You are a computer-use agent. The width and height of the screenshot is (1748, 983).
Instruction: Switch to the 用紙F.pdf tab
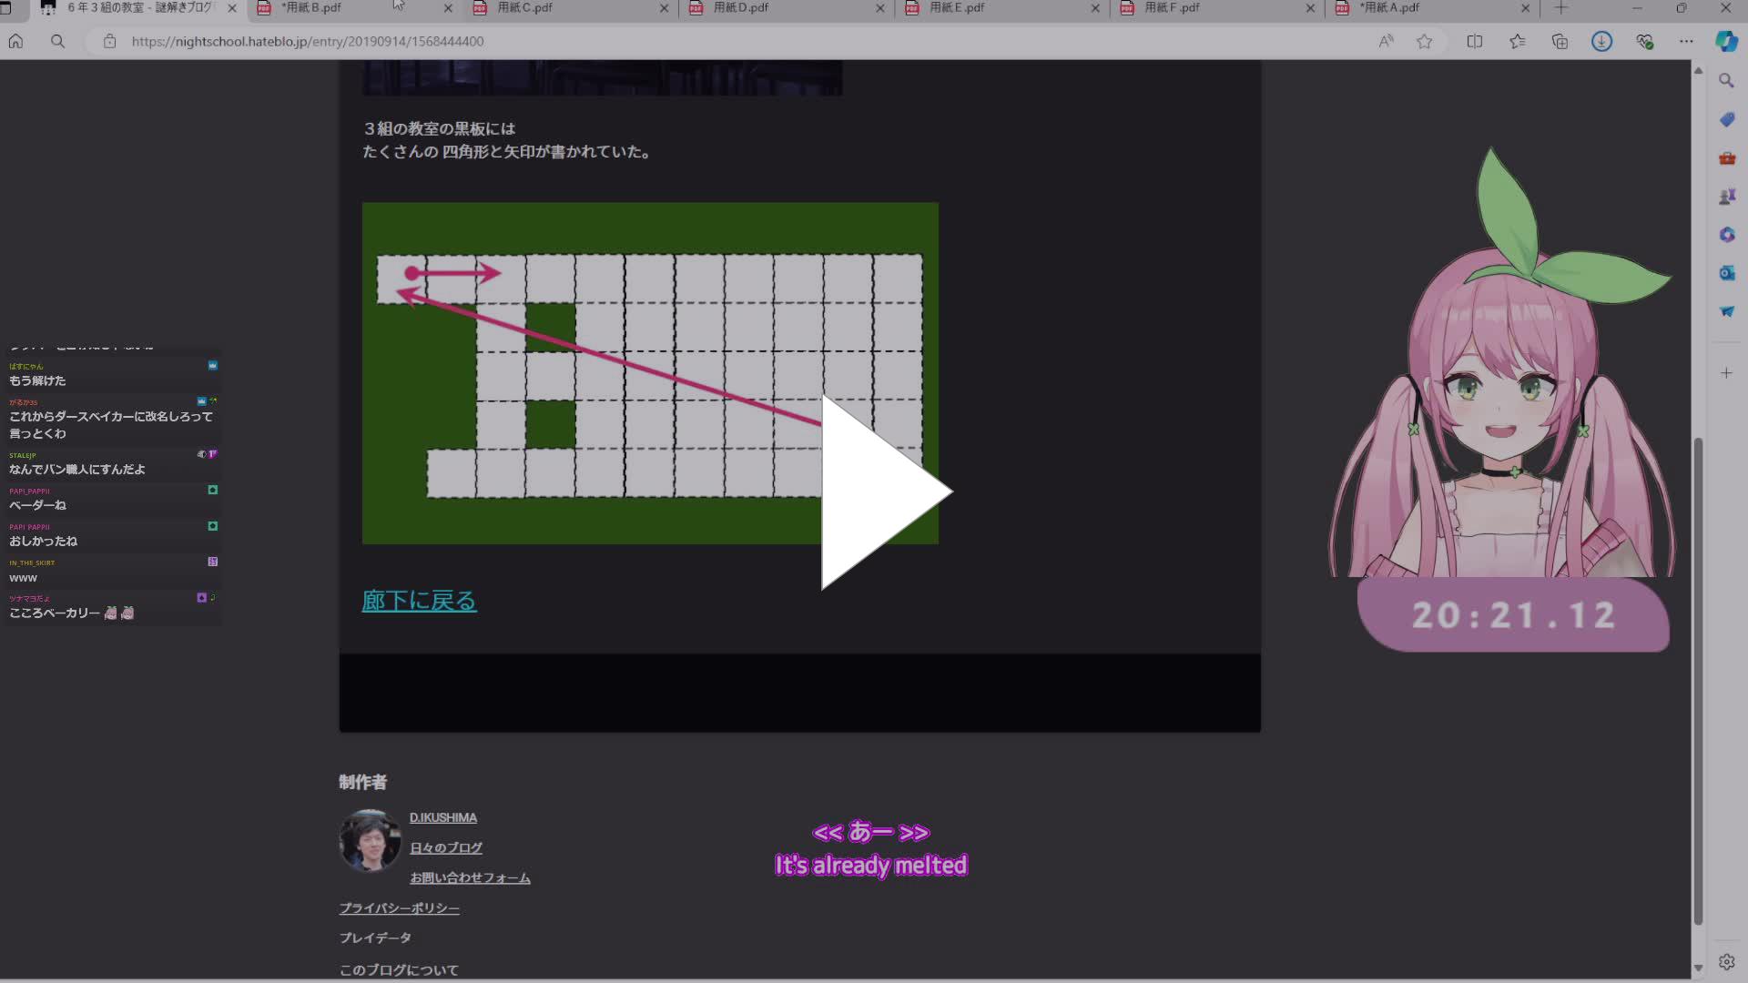tap(1174, 8)
